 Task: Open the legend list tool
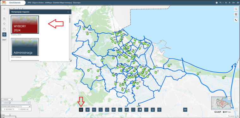(94, 110)
